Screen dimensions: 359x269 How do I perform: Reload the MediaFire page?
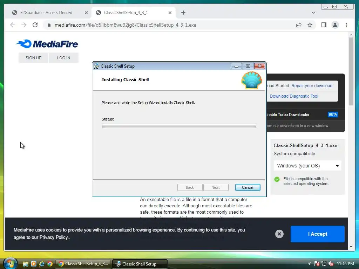tap(35, 25)
